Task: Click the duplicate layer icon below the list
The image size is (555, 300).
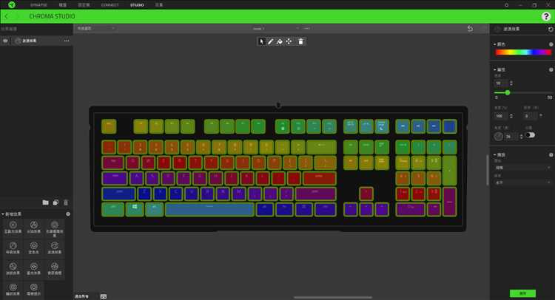Action: (55, 202)
